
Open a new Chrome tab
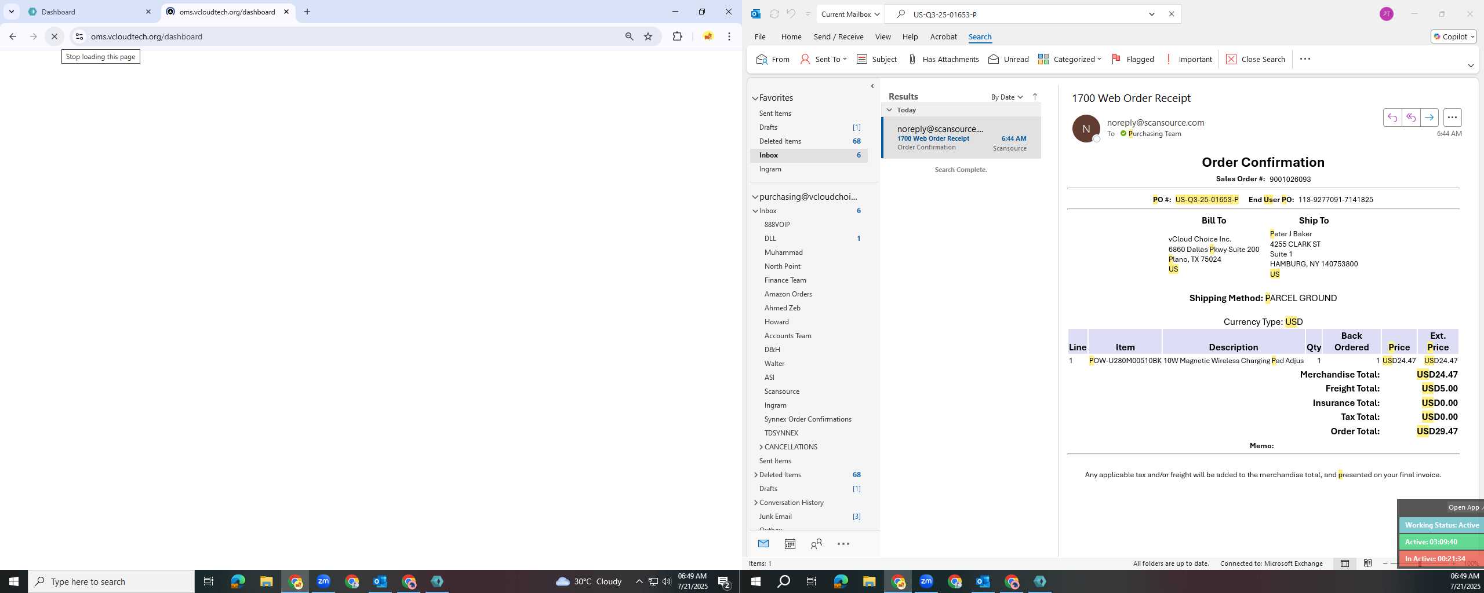coord(307,12)
